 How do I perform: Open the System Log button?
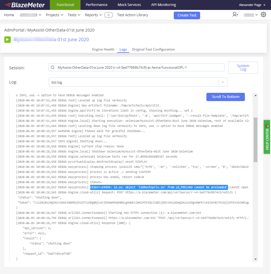coord(243,68)
